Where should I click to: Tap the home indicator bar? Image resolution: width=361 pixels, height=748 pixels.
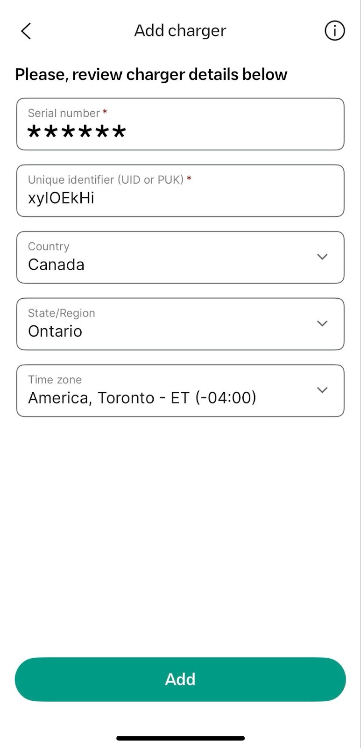pyautogui.click(x=180, y=738)
